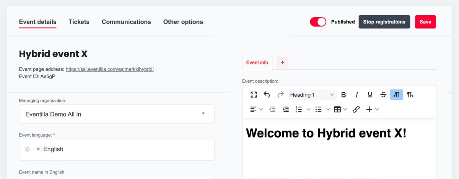Open the Heading 1 style dropdown
This screenshot has height=179, width=459.
pos(312,95)
